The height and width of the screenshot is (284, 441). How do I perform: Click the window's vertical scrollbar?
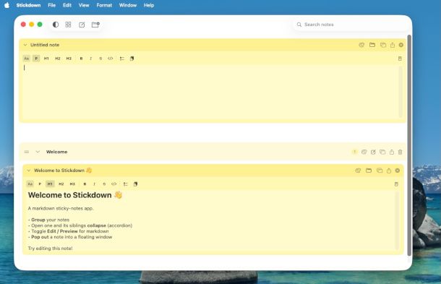click(409, 145)
